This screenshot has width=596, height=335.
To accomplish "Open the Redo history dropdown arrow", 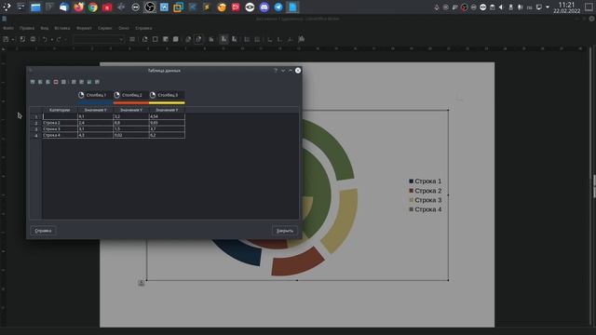I will tap(65, 39).
